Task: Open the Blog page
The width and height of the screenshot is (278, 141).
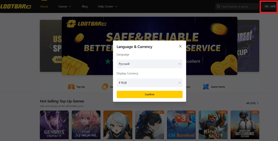Action: [x=85, y=7]
